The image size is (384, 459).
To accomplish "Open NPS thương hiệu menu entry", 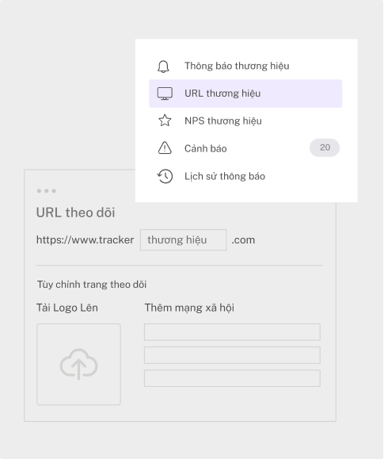I will point(245,120).
